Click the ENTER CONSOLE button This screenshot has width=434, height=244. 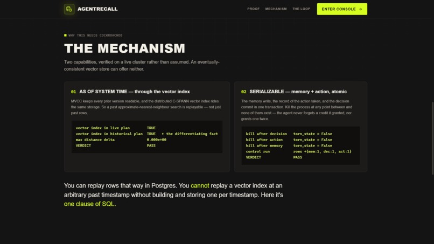tap(342, 9)
